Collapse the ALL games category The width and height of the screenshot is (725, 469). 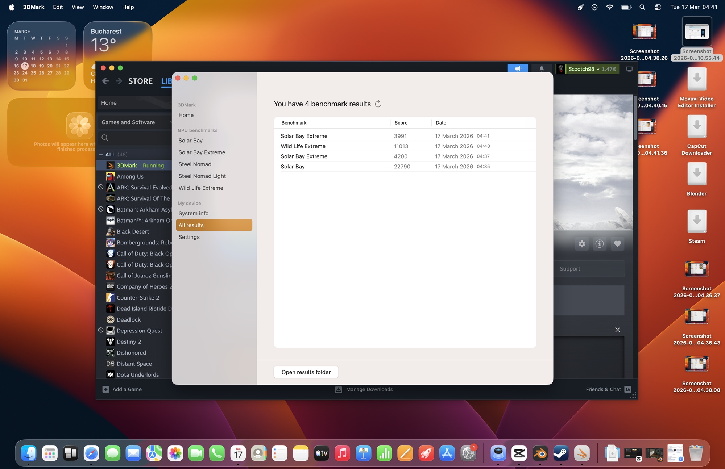(101, 154)
